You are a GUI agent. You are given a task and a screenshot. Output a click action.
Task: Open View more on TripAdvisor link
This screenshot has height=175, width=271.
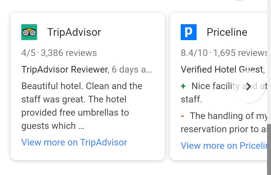point(74,143)
